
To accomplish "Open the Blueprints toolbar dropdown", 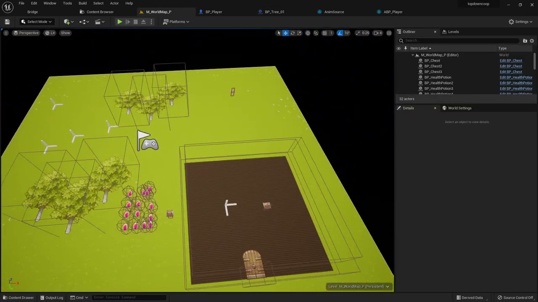I will (x=84, y=22).
